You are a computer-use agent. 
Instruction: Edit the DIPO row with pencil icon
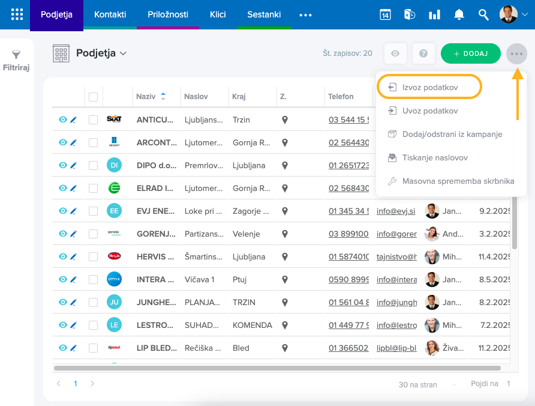click(x=74, y=165)
